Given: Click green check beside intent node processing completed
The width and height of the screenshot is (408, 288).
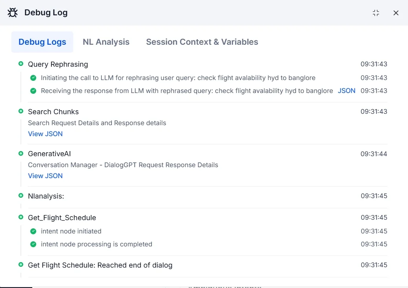Looking at the screenshot, I should [33, 244].
